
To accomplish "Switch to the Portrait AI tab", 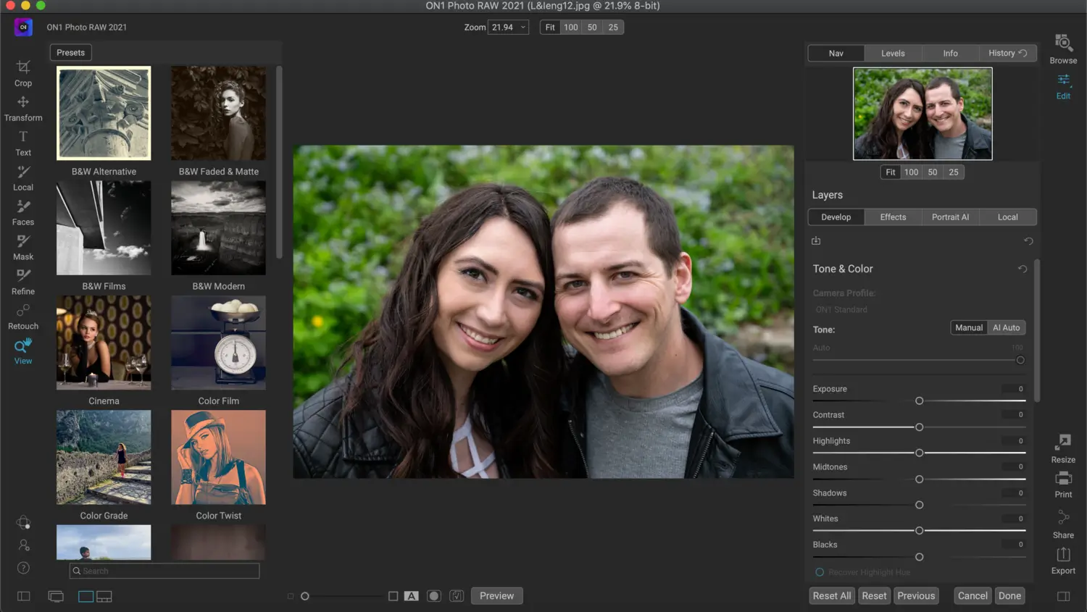I will click(x=950, y=217).
